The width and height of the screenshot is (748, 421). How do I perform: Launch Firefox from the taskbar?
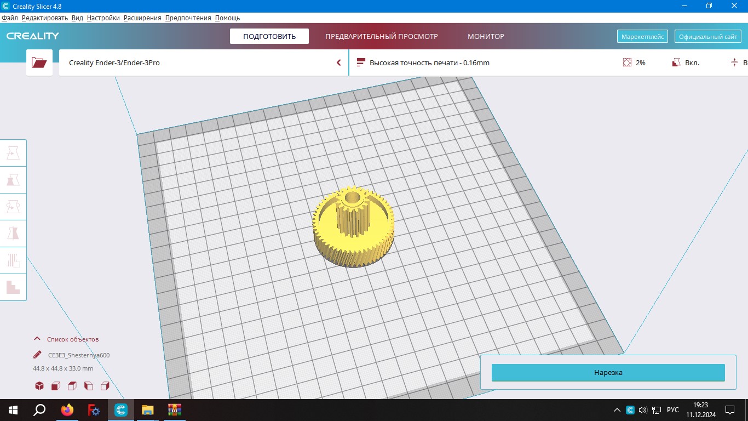[x=67, y=410]
